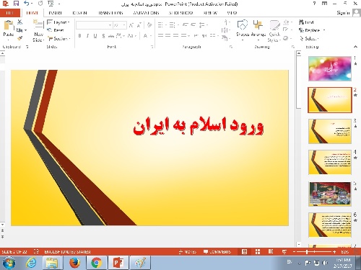Toggle Strikethrough formatting
Viewport: 361px width, 270px height.
[x=111, y=36]
